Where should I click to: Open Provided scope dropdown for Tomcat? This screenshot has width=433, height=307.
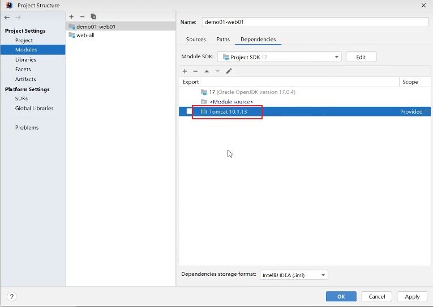pyautogui.click(x=414, y=112)
